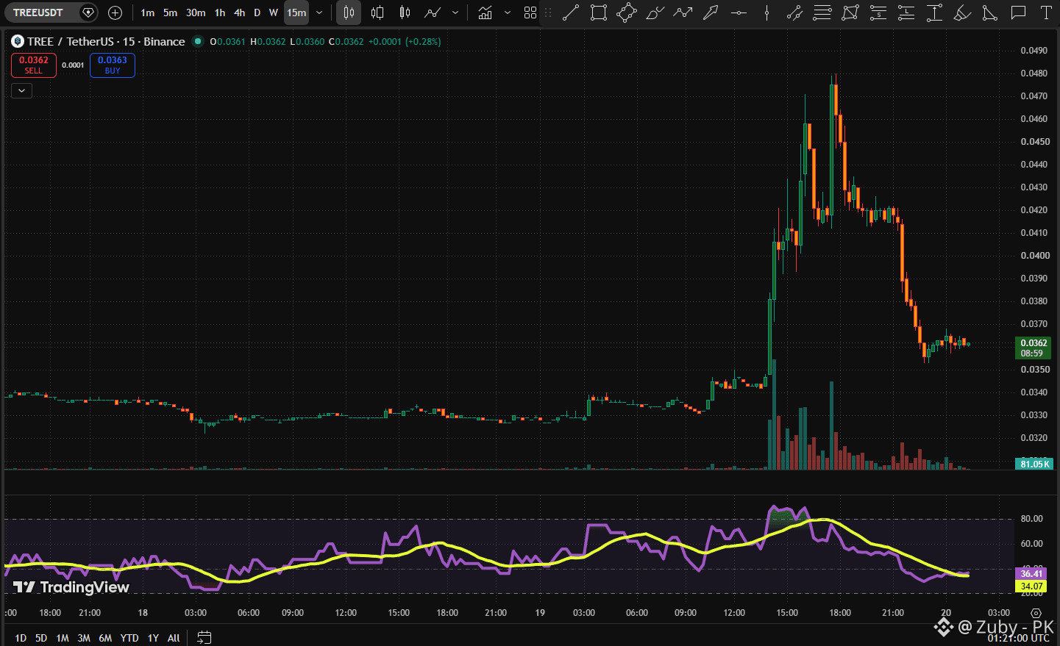The image size is (1060, 646).
Task: Open time axis settings gear icon
Action: (1036, 613)
